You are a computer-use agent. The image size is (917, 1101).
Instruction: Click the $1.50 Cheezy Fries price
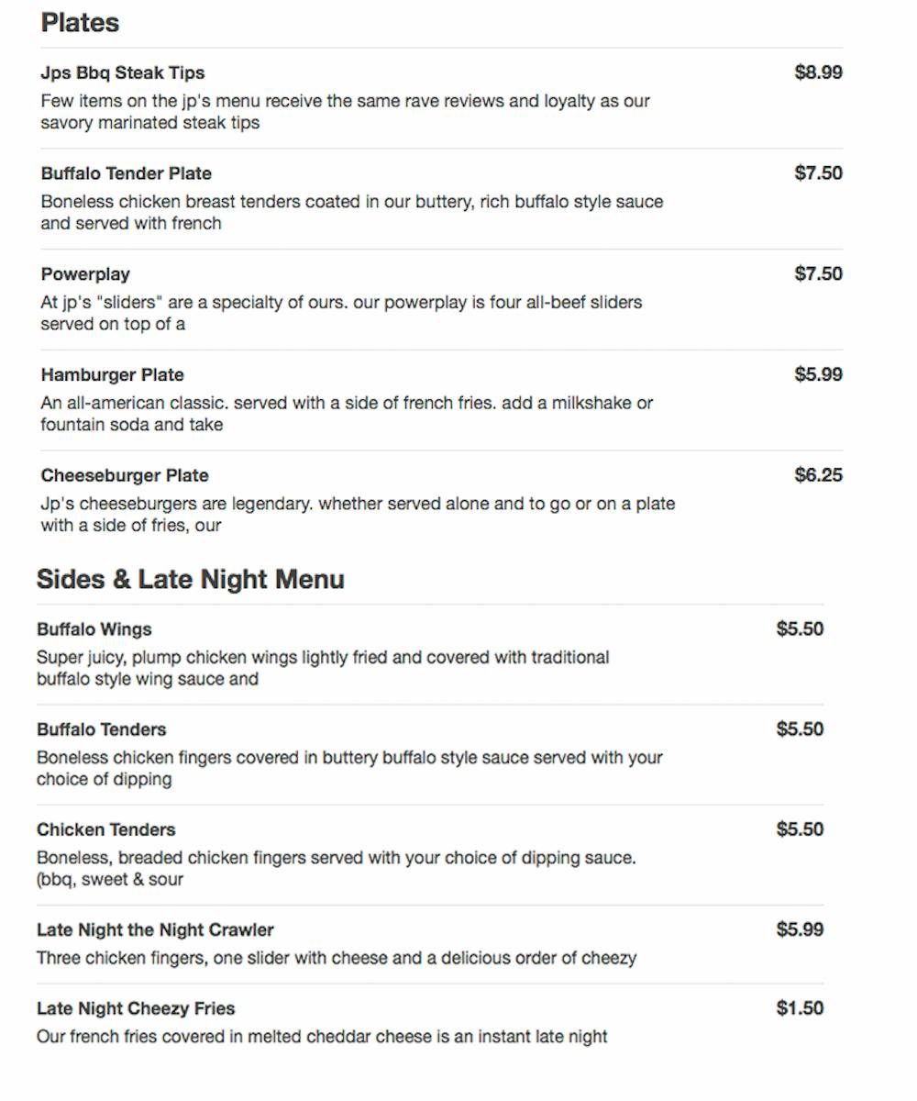(800, 1008)
